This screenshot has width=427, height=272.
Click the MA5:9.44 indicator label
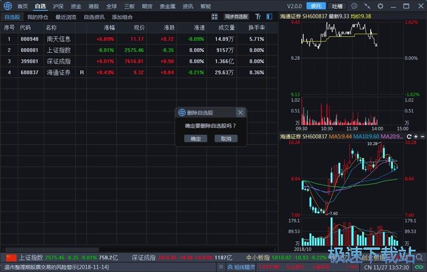click(340, 136)
